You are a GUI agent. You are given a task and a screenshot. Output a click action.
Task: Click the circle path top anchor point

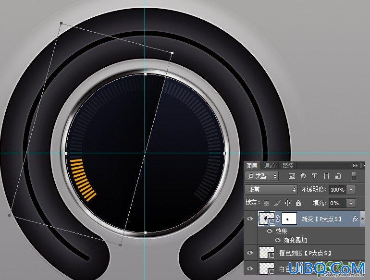pyautogui.click(x=145, y=74)
